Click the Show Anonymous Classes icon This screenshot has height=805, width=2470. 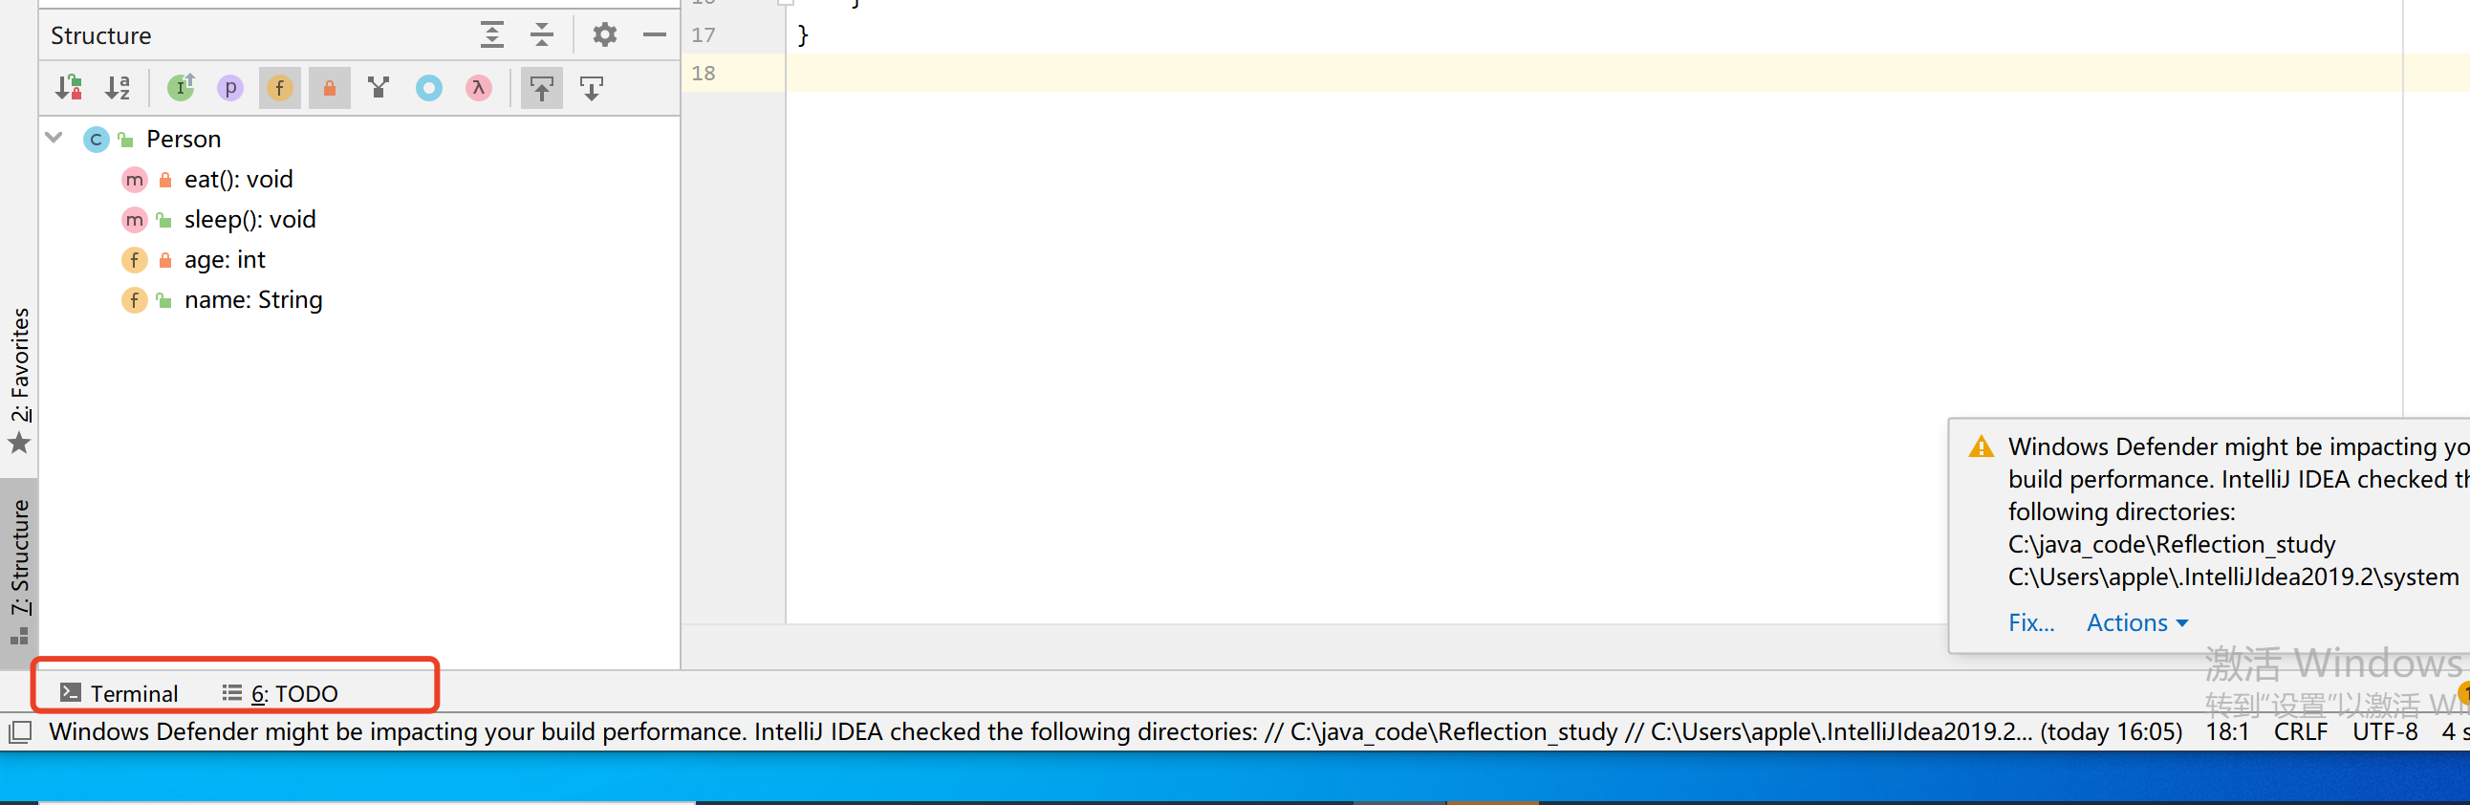(x=428, y=88)
